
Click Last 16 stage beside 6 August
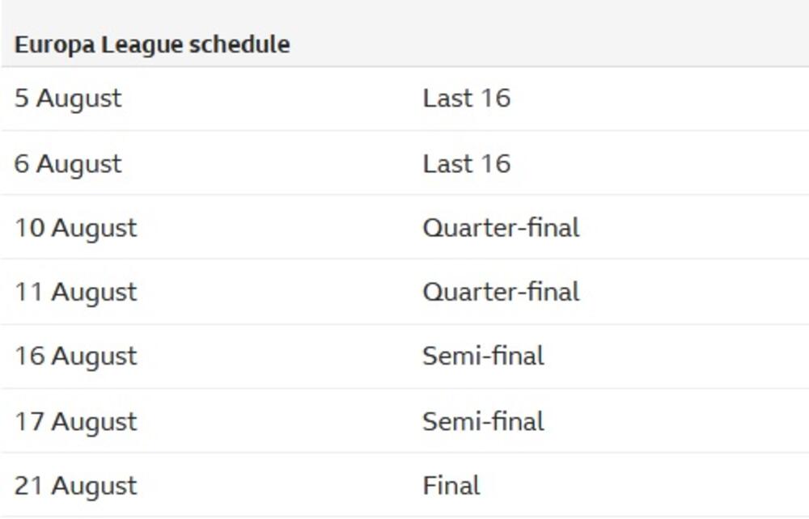[x=467, y=164]
